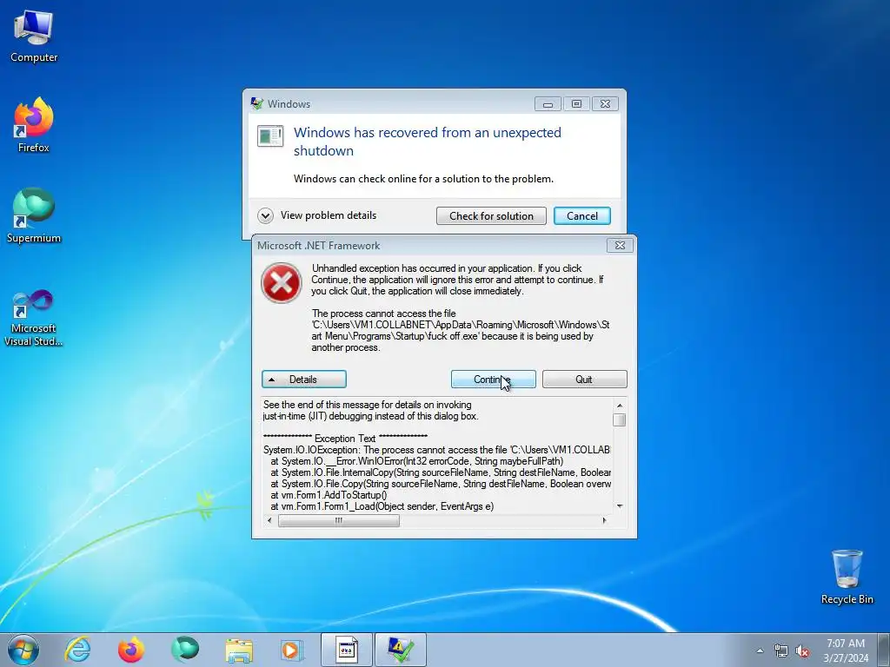Click the Show desktop strip on taskbar
The image size is (890, 667).
[x=884, y=650]
